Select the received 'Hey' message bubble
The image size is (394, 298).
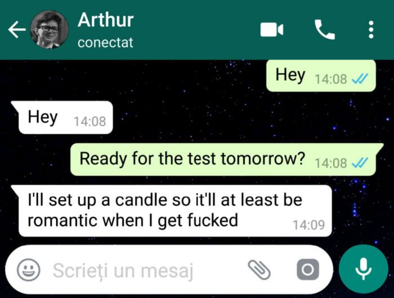pos(62,117)
